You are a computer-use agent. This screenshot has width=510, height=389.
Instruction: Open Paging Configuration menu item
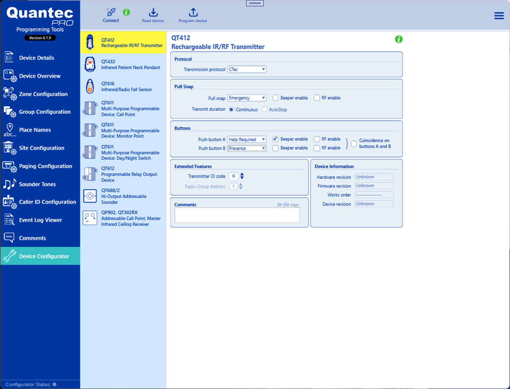pos(40,166)
